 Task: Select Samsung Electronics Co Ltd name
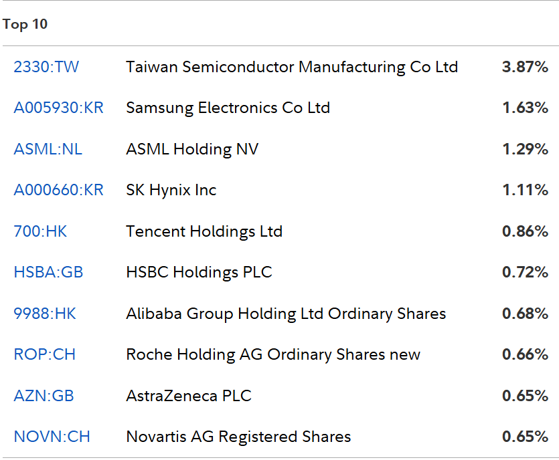point(228,108)
